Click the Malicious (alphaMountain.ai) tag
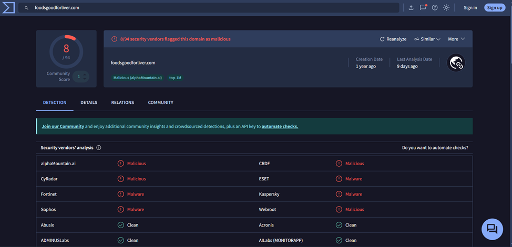 coord(138,78)
